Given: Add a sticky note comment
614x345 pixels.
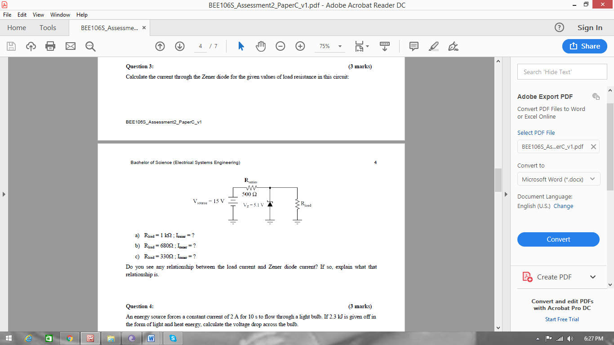Looking at the screenshot, I should click(x=413, y=46).
